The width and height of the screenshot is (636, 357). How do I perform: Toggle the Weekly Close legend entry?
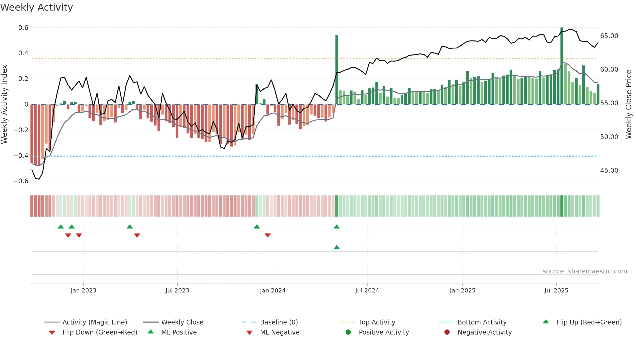pyautogui.click(x=173, y=322)
